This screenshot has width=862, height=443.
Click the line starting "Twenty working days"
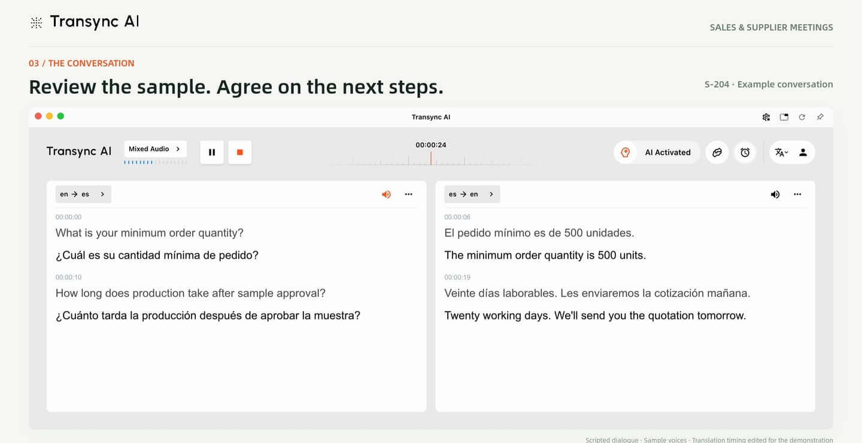tap(595, 316)
